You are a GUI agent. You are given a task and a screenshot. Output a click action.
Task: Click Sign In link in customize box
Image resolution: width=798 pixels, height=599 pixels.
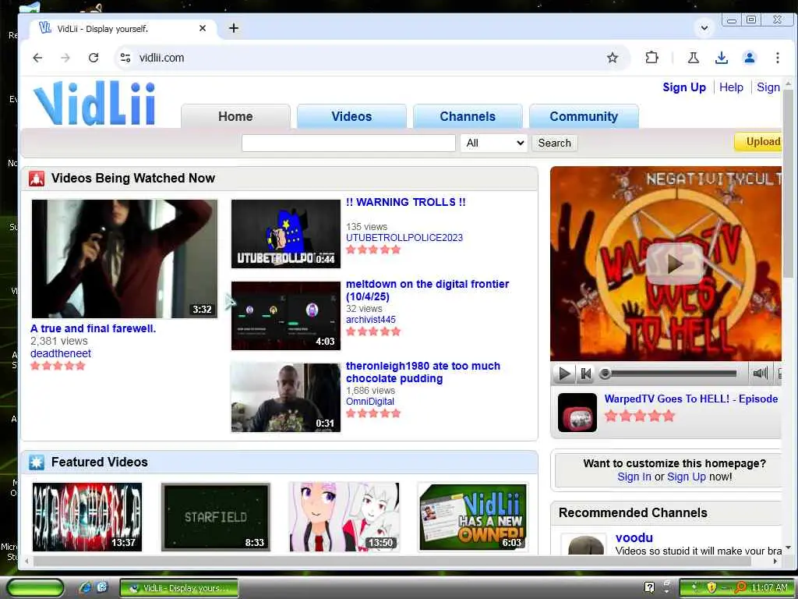634,477
